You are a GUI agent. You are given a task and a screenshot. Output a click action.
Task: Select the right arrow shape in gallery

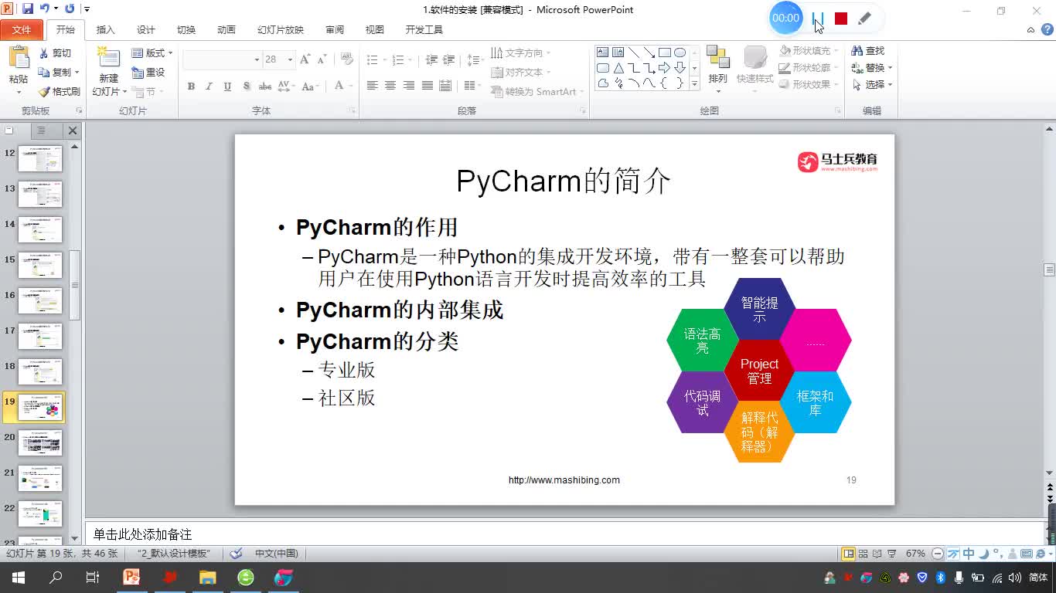tap(664, 68)
